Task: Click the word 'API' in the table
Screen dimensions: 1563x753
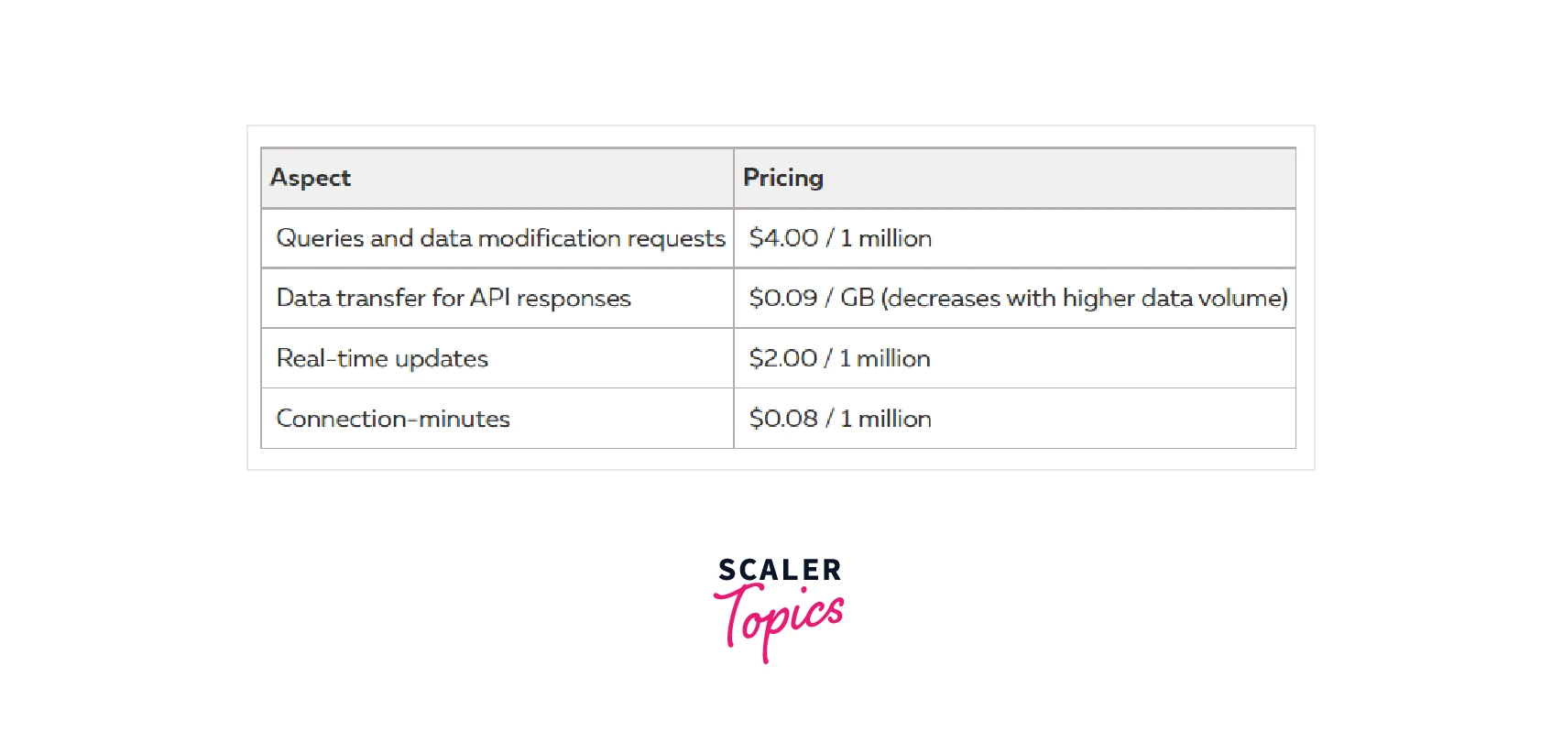Action: pyautogui.click(x=489, y=299)
